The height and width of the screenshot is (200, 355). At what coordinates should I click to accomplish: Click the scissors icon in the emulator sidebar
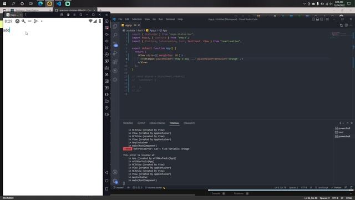tap(106, 74)
